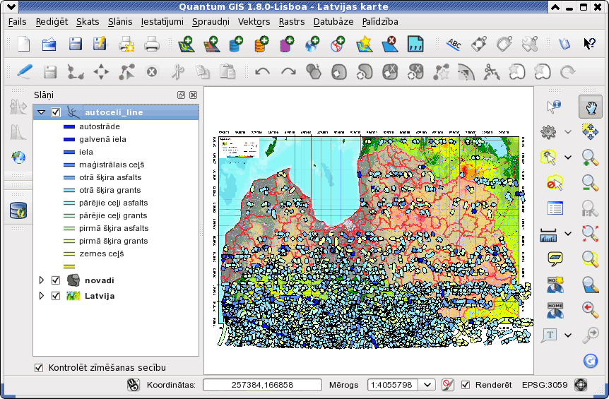Click the toggle extents button beside Koordinātas

pyautogui.click(x=134, y=385)
